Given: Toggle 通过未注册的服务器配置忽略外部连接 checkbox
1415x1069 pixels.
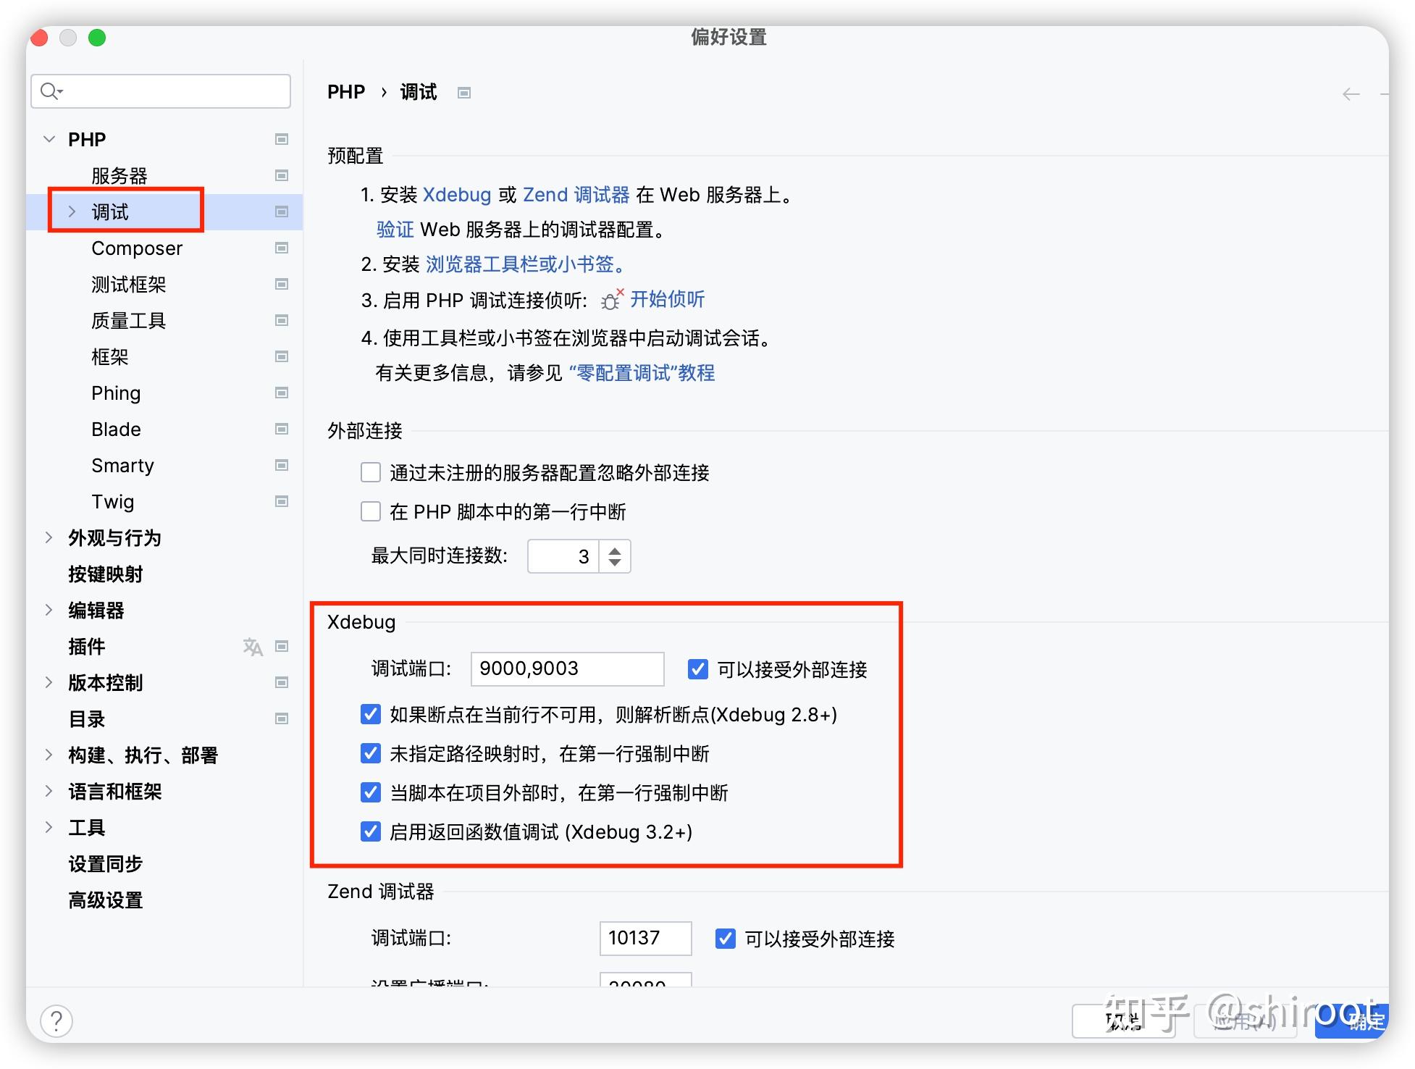Looking at the screenshot, I should [x=371, y=473].
